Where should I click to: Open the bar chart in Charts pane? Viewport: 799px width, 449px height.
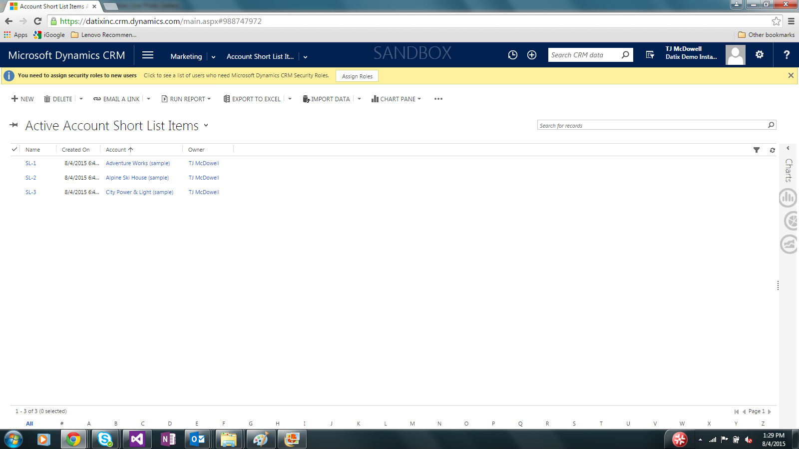[788, 198]
